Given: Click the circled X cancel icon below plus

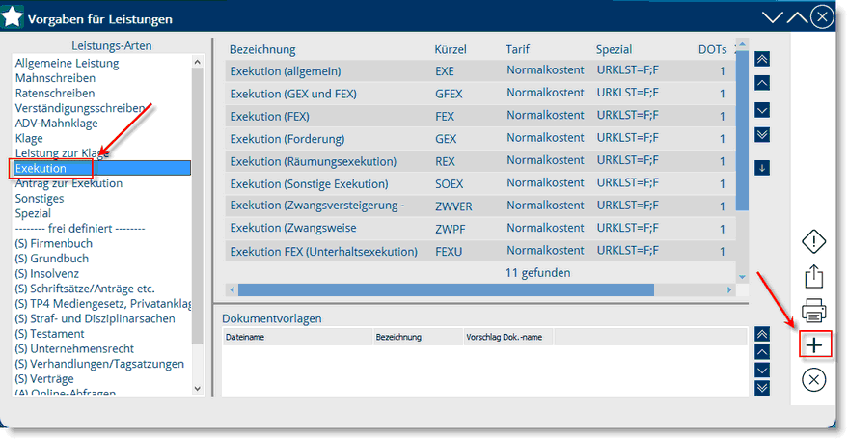Looking at the screenshot, I should [814, 379].
